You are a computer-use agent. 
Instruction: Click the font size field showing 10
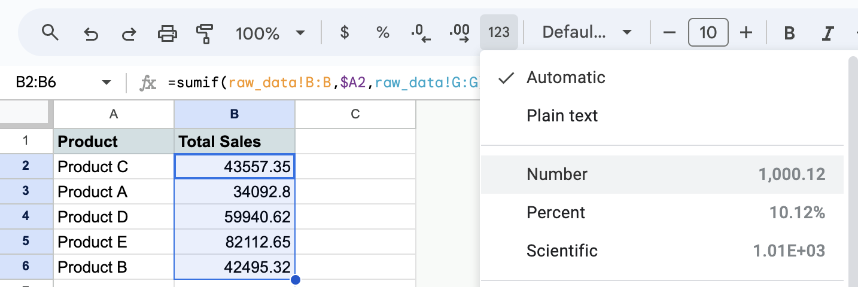pos(708,33)
